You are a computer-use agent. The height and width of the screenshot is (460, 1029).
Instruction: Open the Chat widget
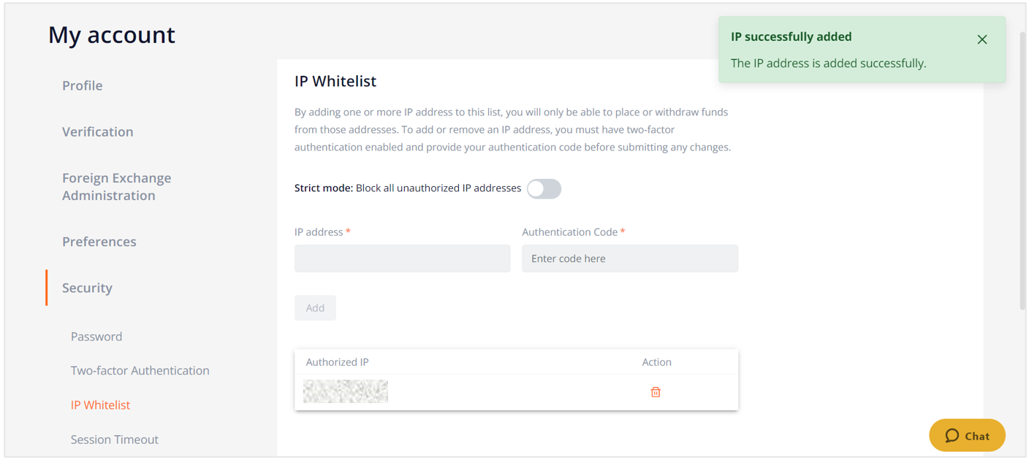click(967, 436)
